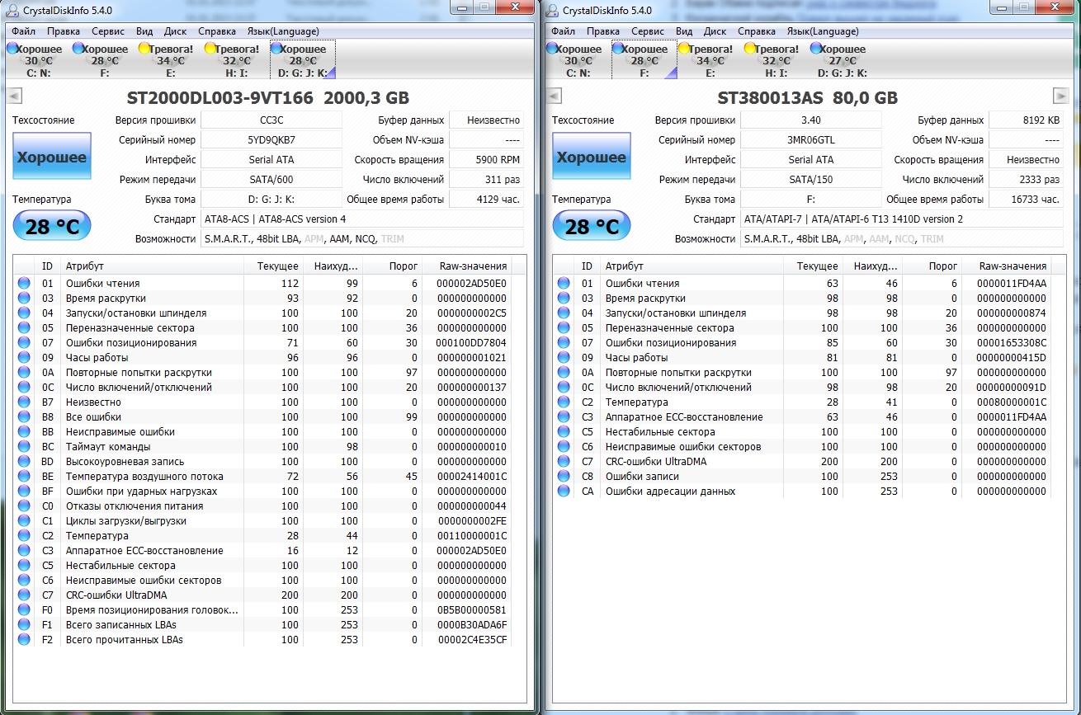Click status orb of Все ошибки row
Image resolution: width=1081 pixels, height=715 pixels.
24,417
